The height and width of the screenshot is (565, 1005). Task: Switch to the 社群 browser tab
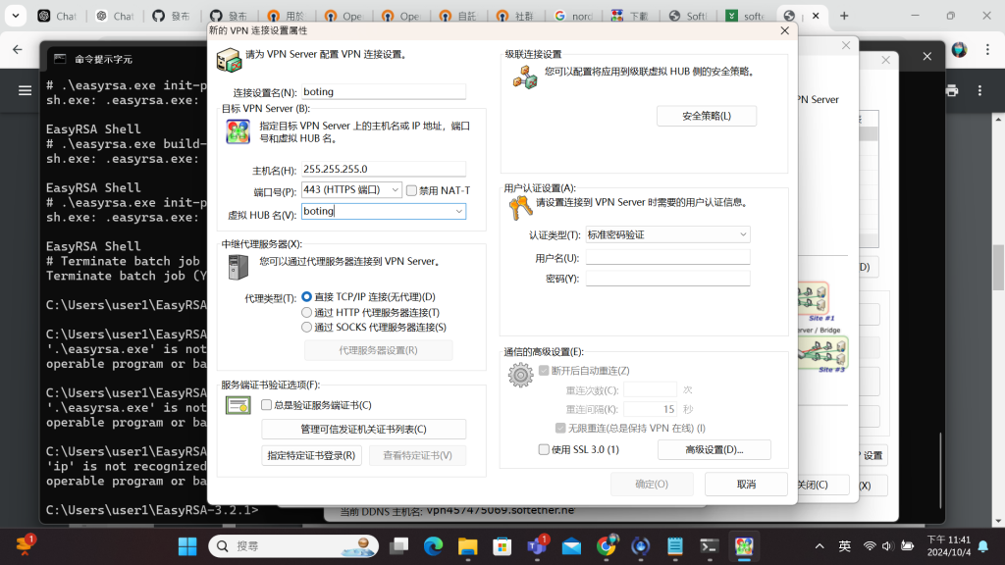517,16
